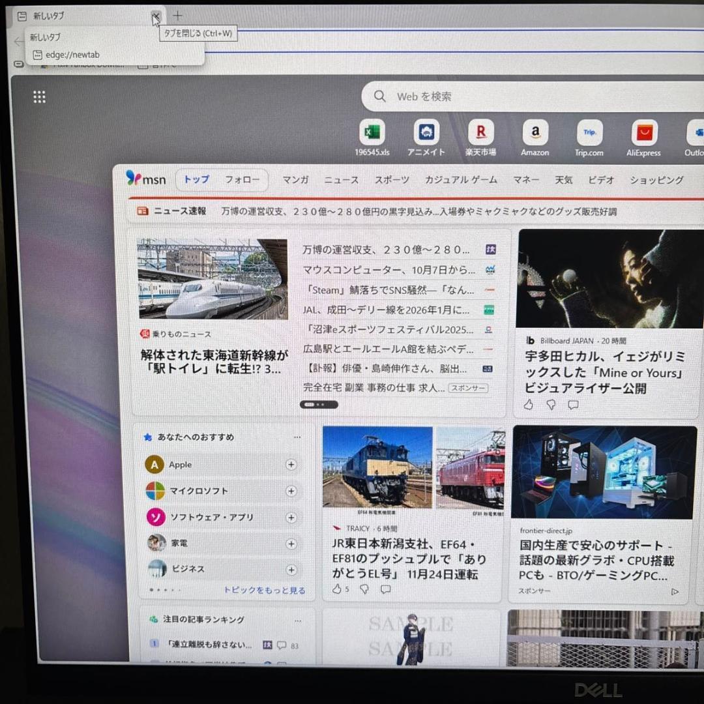Launch the 楽天市場 shortcut icon
The width and height of the screenshot is (704, 704).
click(x=480, y=133)
